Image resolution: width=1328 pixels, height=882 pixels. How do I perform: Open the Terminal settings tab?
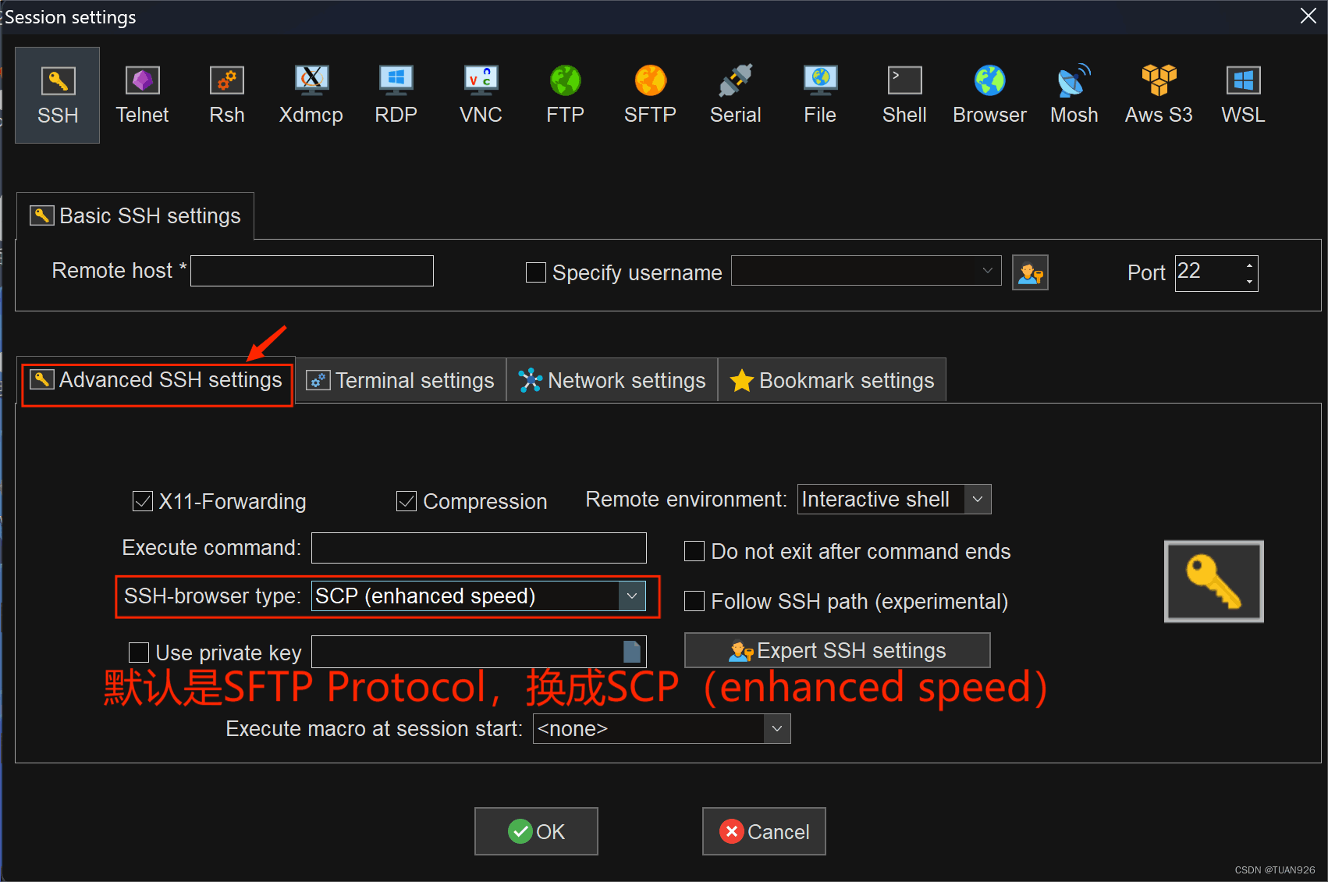click(401, 380)
